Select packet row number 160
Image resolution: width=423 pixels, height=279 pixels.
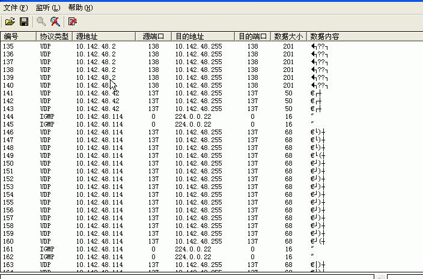point(211,242)
